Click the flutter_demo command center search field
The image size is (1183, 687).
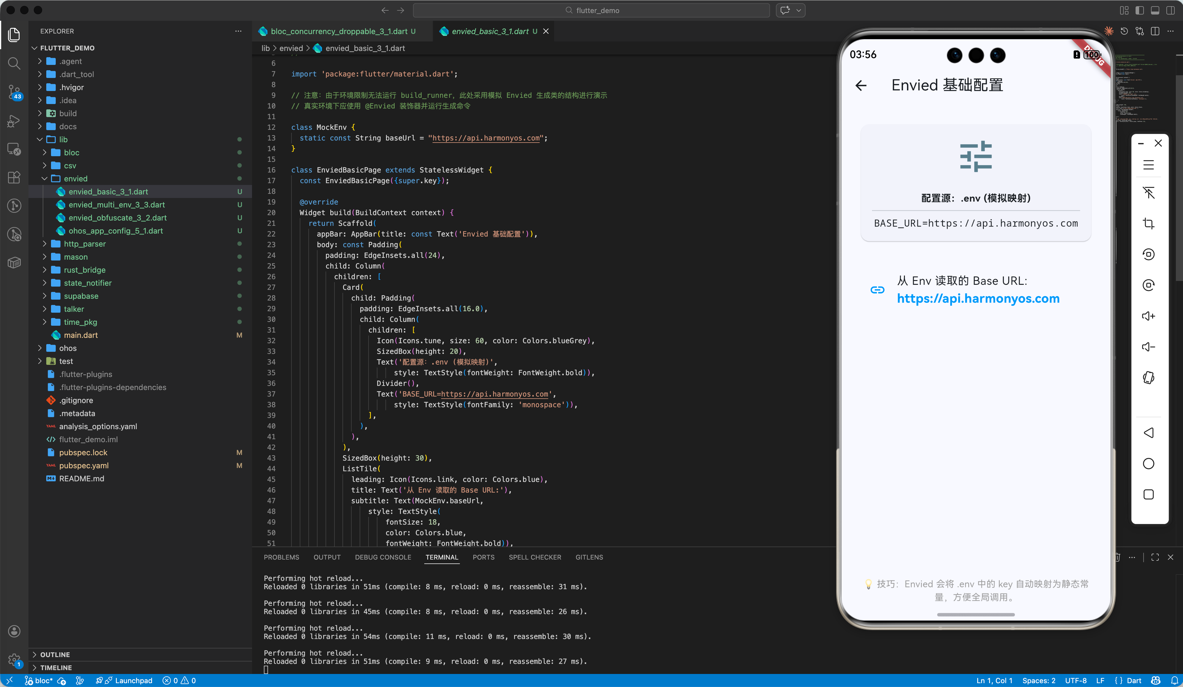pos(591,10)
